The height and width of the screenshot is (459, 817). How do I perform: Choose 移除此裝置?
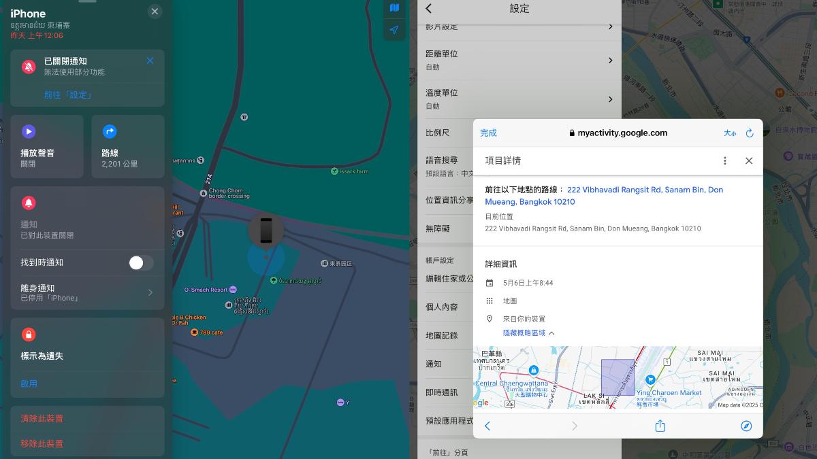[42, 443]
